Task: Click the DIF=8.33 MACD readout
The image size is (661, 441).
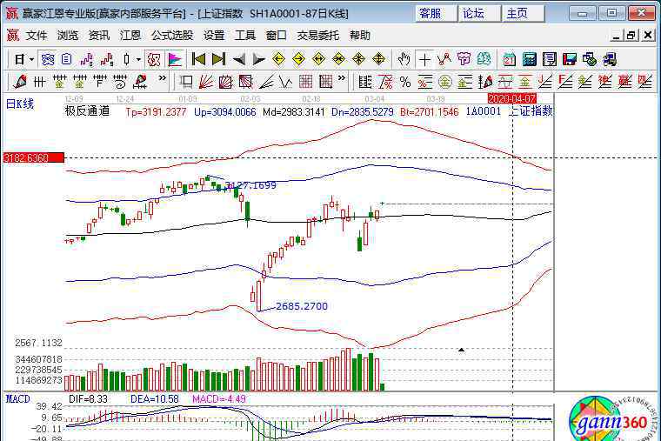Action: click(x=88, y=399)
